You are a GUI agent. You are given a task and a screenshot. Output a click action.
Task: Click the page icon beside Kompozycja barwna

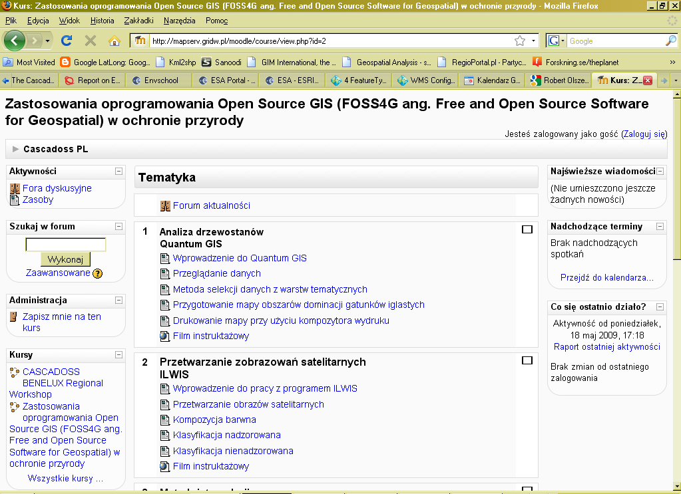click(164, 420)
